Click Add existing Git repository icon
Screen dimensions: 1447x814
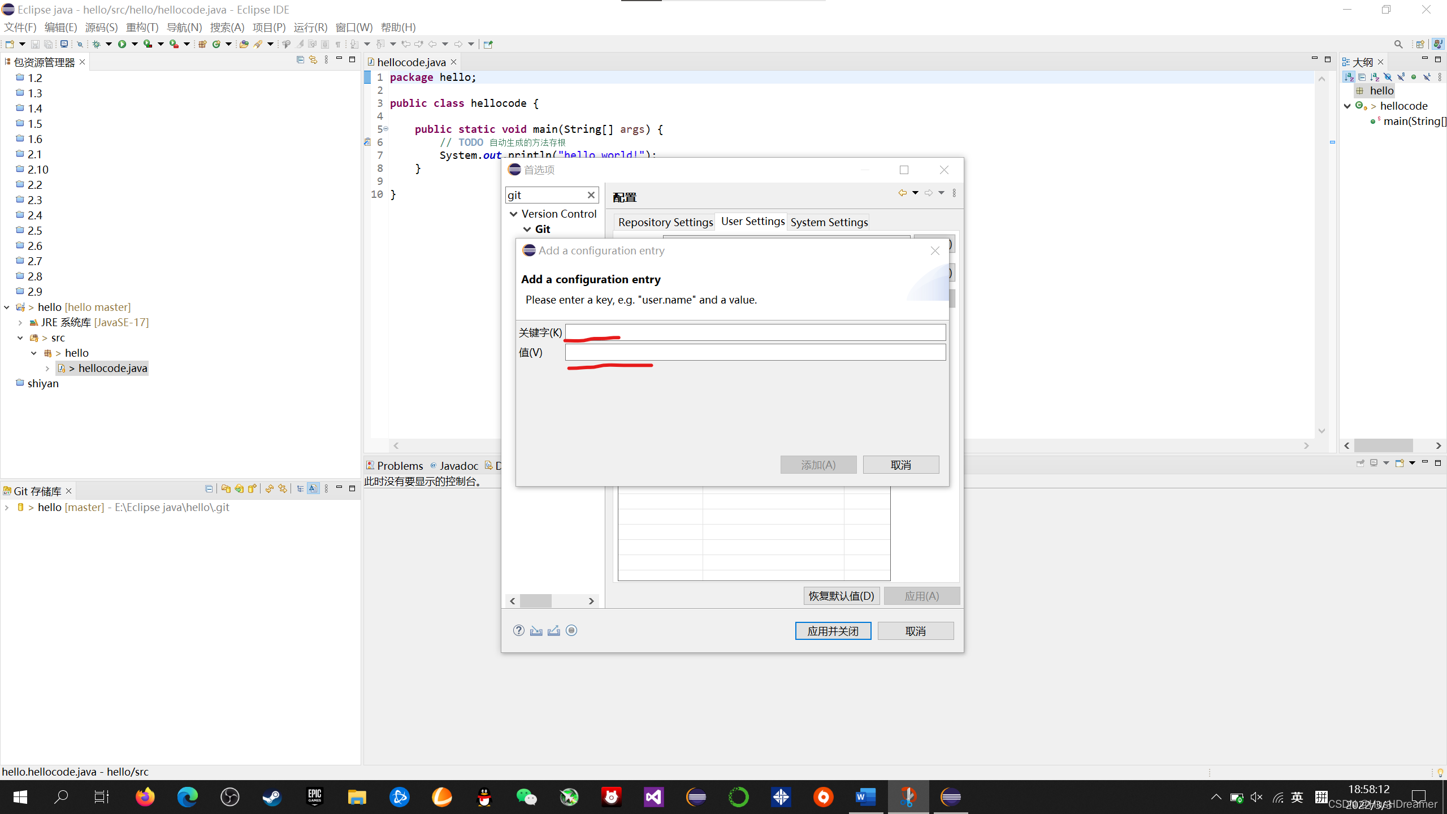click(x=226, y=488)
